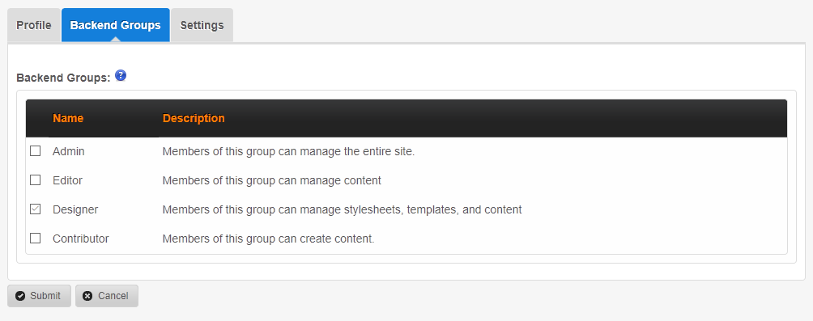This screenshot has height=321, width=813.
Task: Cancel editing the user
Action: point(107,296)
